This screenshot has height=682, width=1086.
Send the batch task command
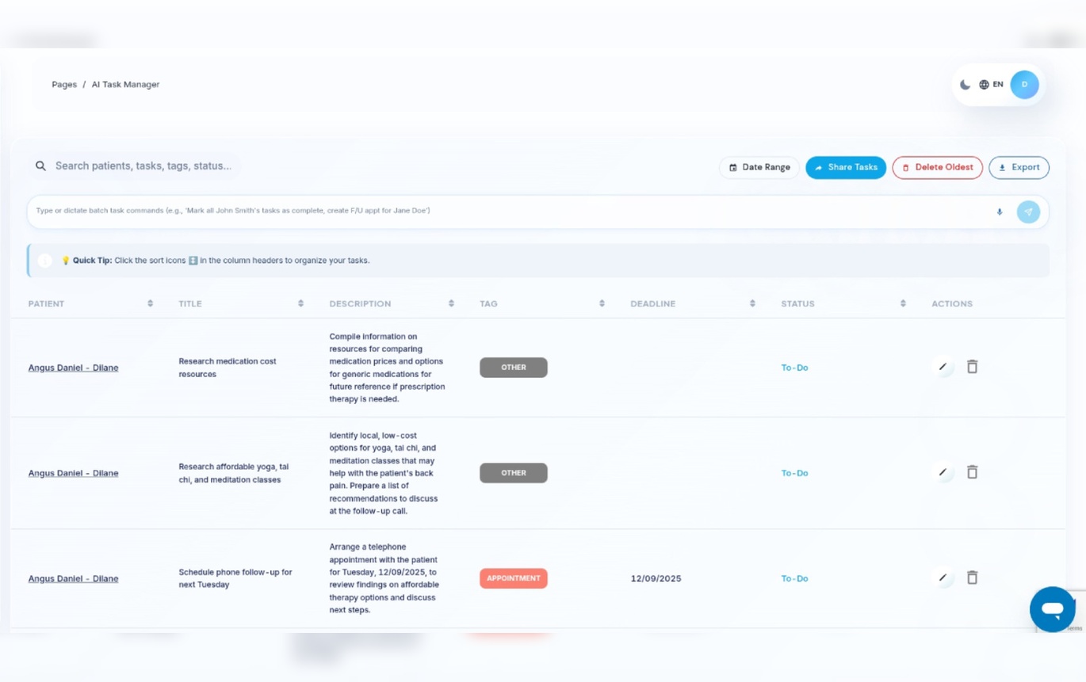(1028, 212)
